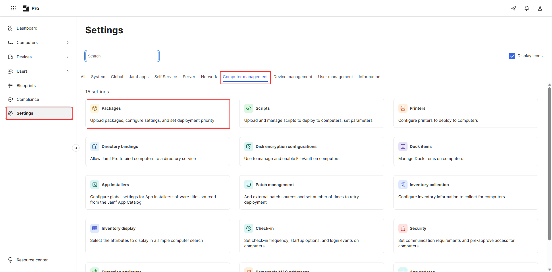Click the Security lock icon
Viewport: 552px width, 272px height.
click(x=403, y=228)
